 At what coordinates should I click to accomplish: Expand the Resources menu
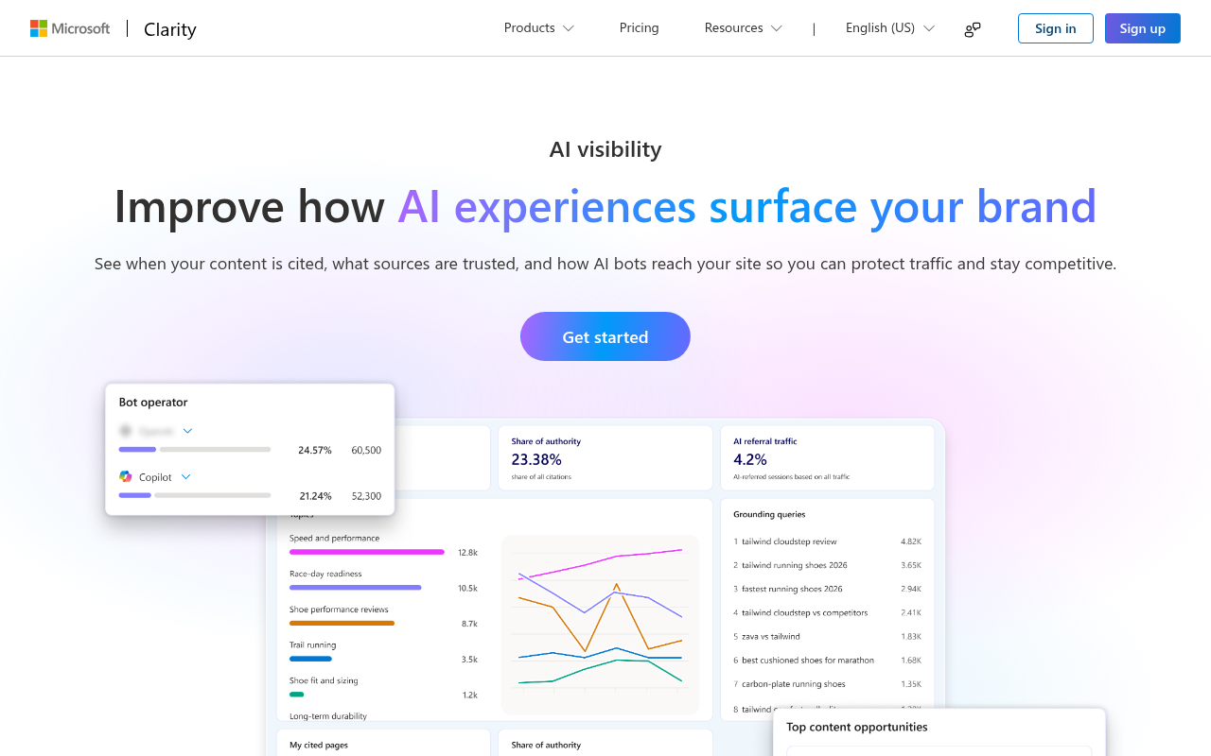pyautogui.click(x=744, y=28)
